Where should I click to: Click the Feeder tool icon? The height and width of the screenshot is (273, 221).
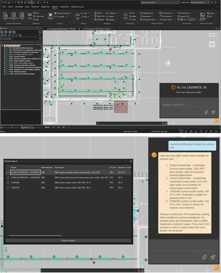point(22,15)
